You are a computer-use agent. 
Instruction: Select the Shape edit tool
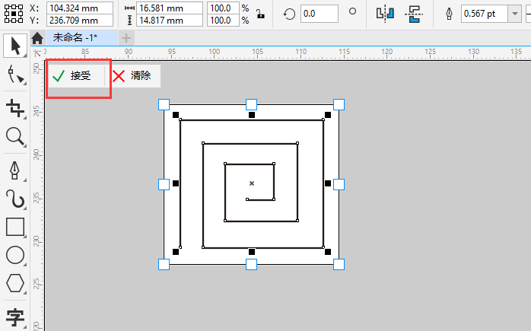click(15, 75)
